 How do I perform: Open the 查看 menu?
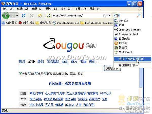(37, 9)
